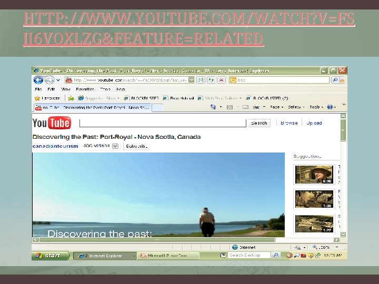379x284 pixels.
Task: Click the Compatibility View icon
Action: (x=201, y=80)
